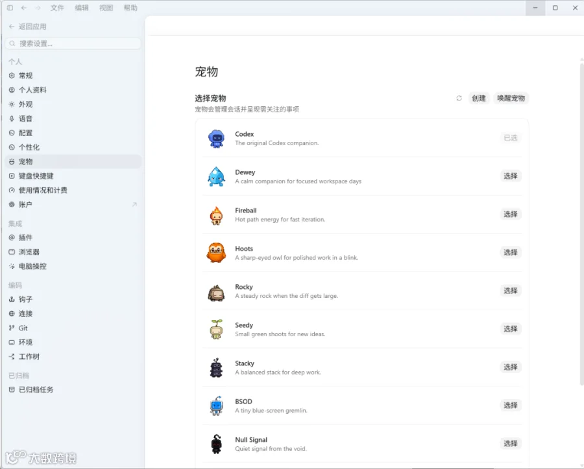Image resolution: width=584 pixels, height=469 pixels.
Task: Click the Dewey water drop avatar
Action: point(216,177)
